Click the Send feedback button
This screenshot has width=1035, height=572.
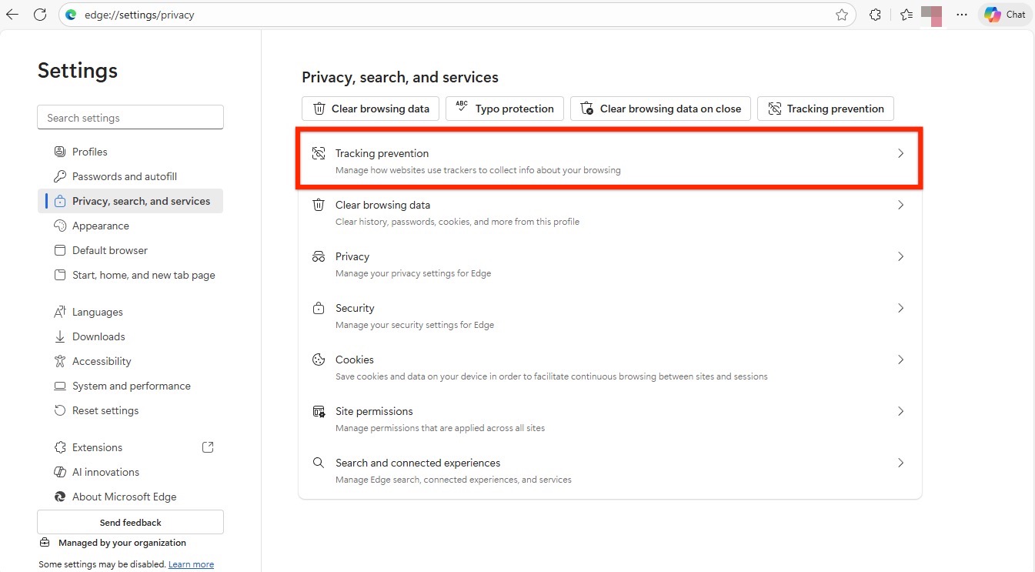tap(129, 522)
